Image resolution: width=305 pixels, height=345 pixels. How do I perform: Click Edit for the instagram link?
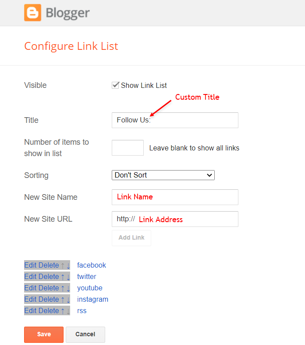coord(30,300)
